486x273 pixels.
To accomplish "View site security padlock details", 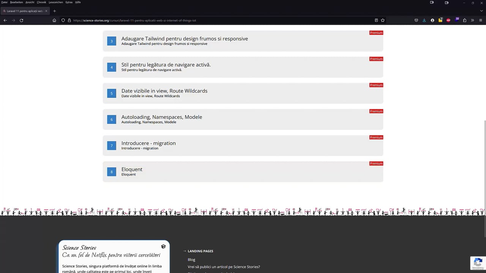I will point(69,20).
